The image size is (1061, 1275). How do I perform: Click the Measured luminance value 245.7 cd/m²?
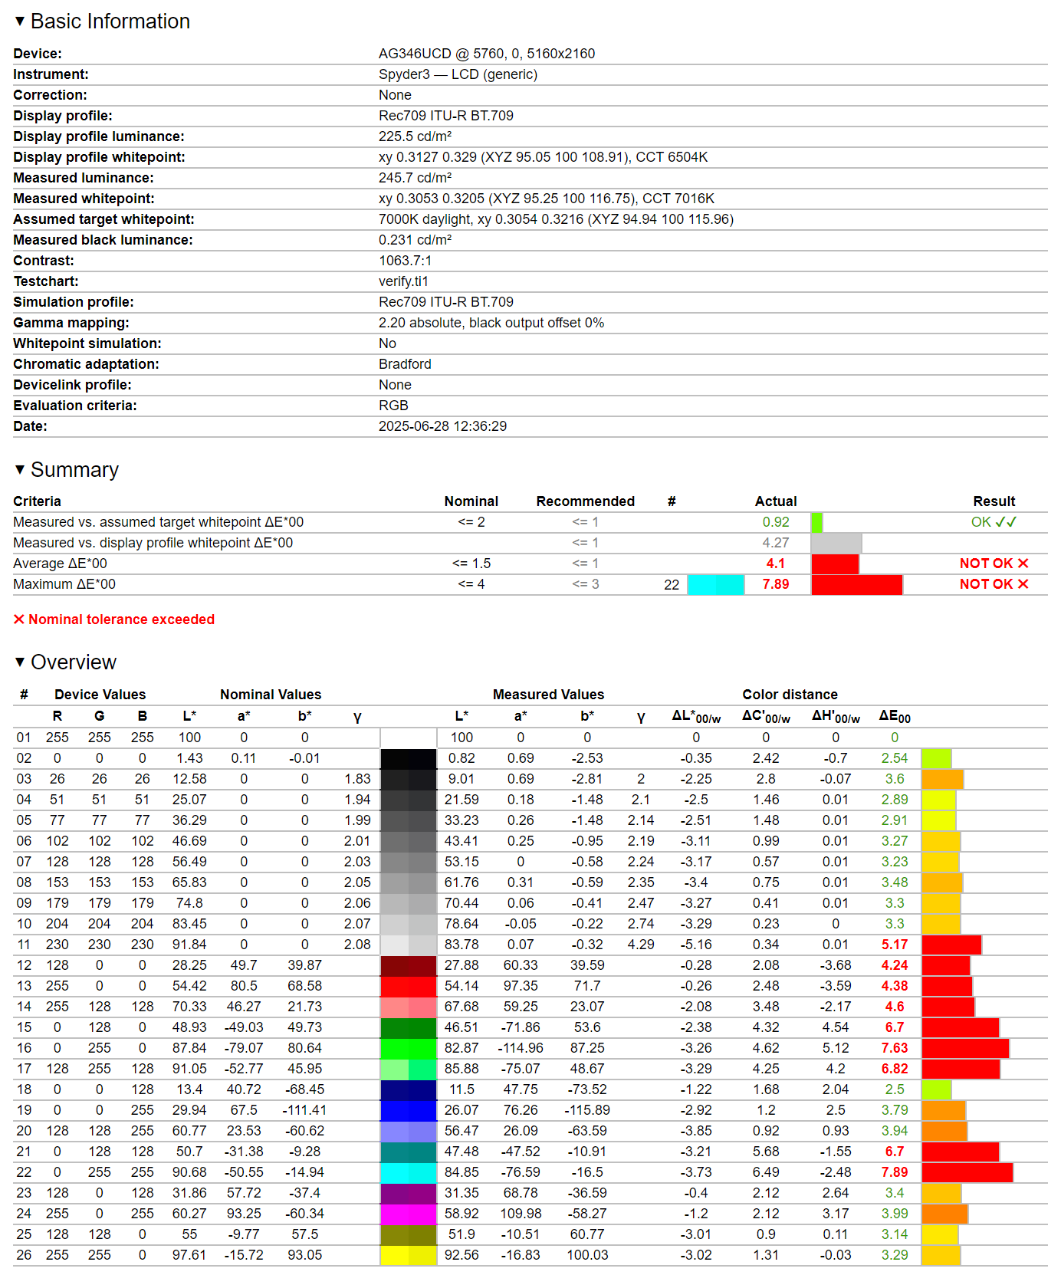[x=415, y=178]
